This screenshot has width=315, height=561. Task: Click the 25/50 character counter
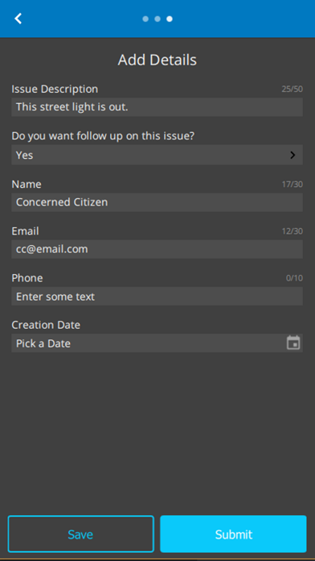click(x=292, y=89)
